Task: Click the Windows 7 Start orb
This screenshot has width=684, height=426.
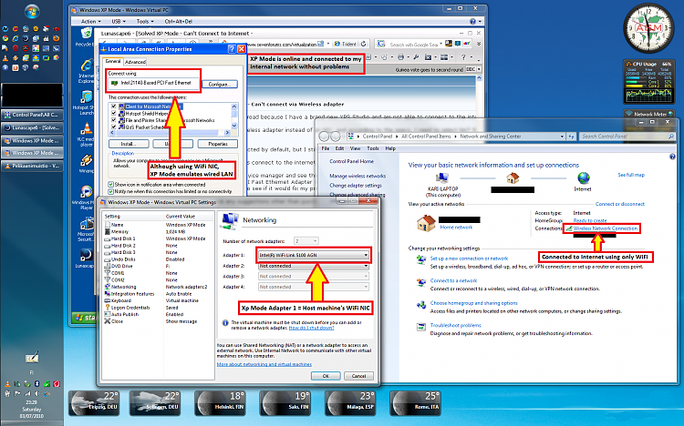Action: (x=32, y=11)
